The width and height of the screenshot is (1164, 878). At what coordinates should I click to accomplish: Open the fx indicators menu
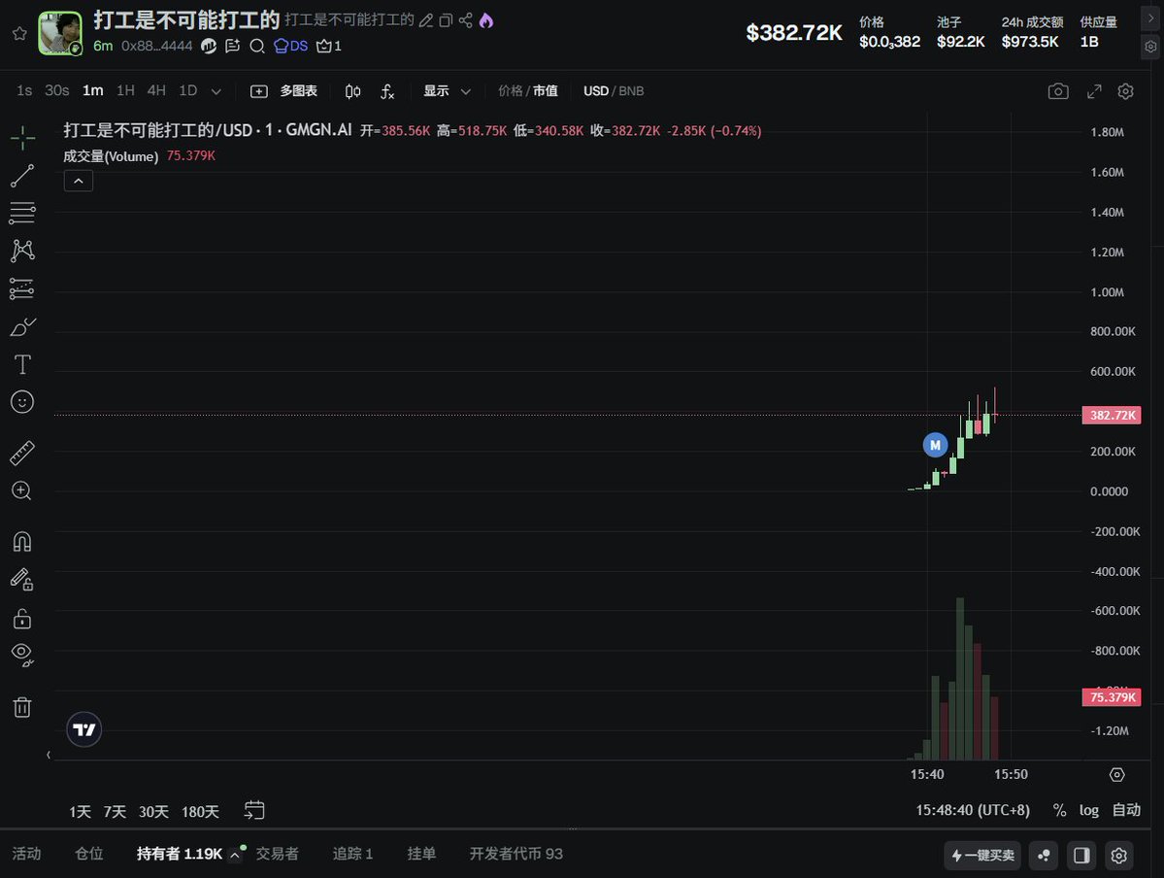[387, 91]
